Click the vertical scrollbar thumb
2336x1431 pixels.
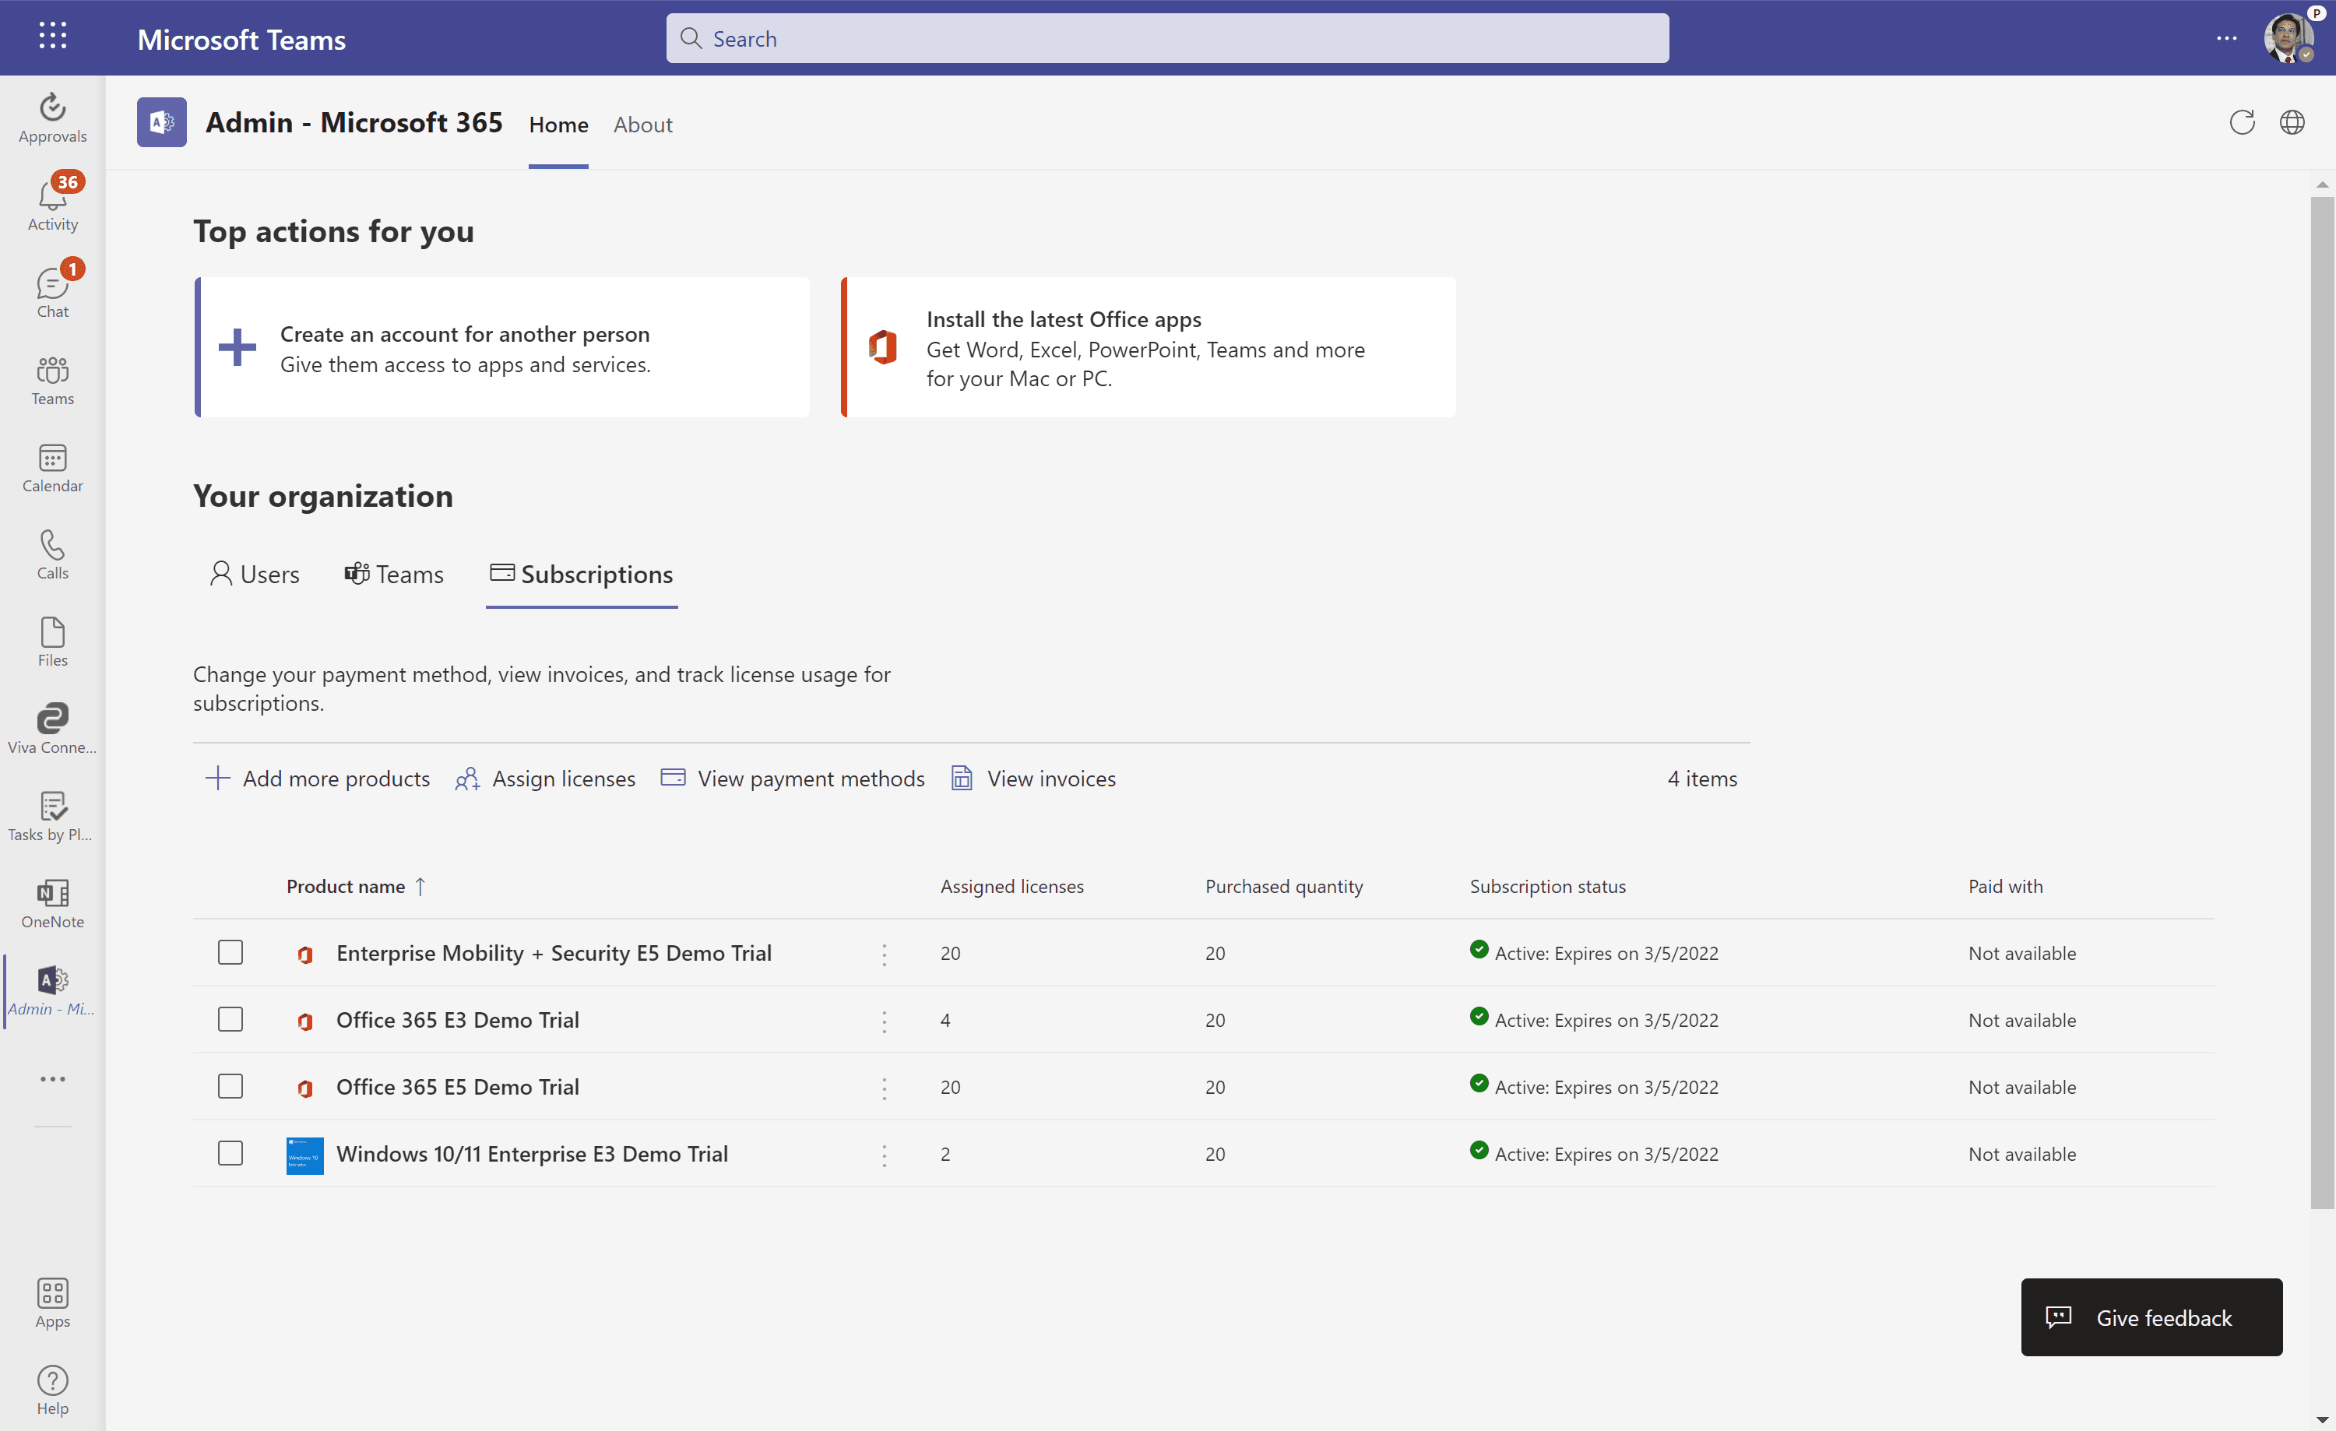coord(2322,701)
